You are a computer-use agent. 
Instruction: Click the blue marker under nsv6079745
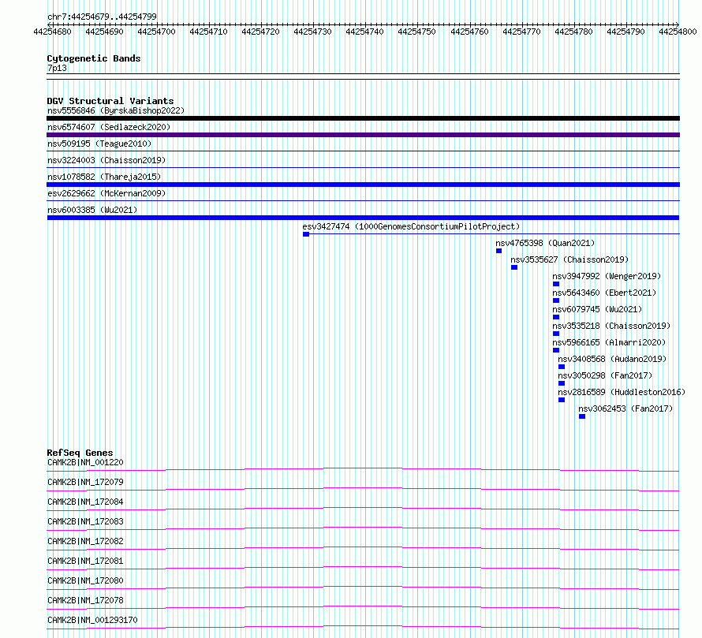pos(556,317)
